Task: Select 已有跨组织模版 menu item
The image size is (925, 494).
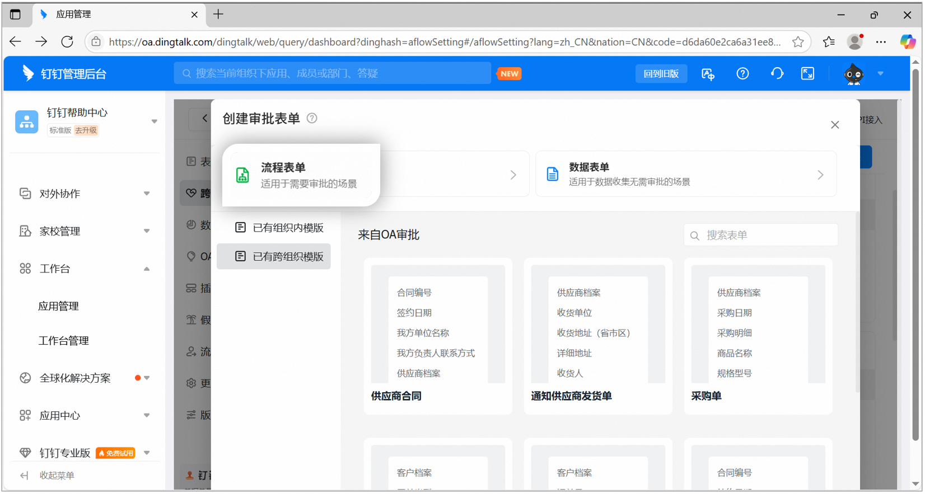Action: click(274, 256)
